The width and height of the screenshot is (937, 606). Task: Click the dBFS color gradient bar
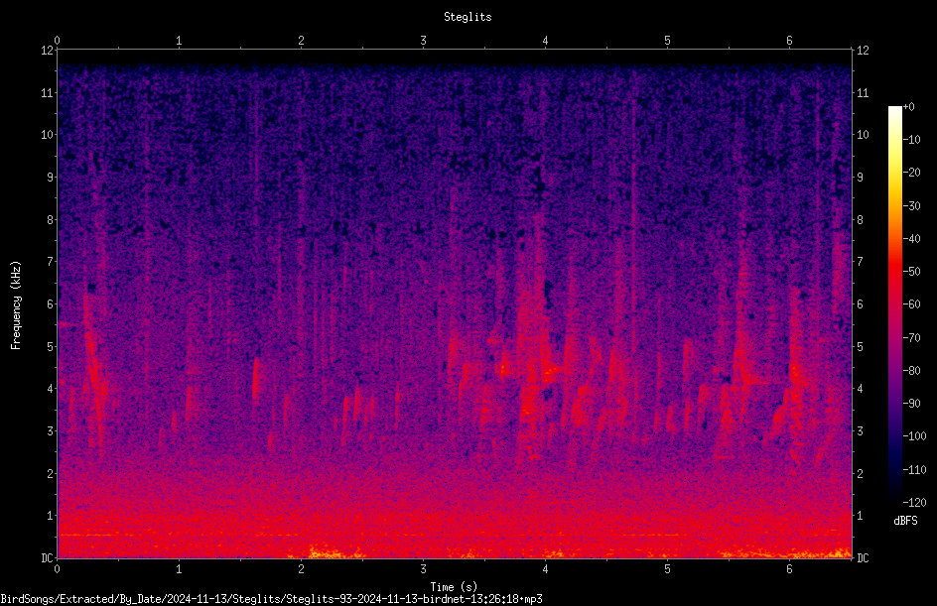894,304
